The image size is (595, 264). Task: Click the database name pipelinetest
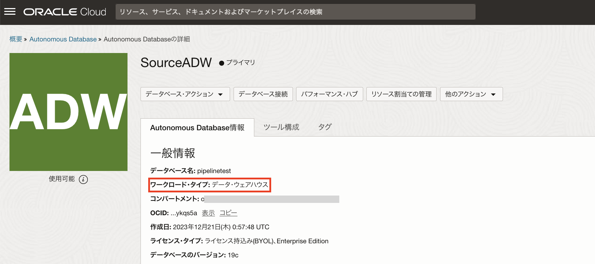point(214,171)
